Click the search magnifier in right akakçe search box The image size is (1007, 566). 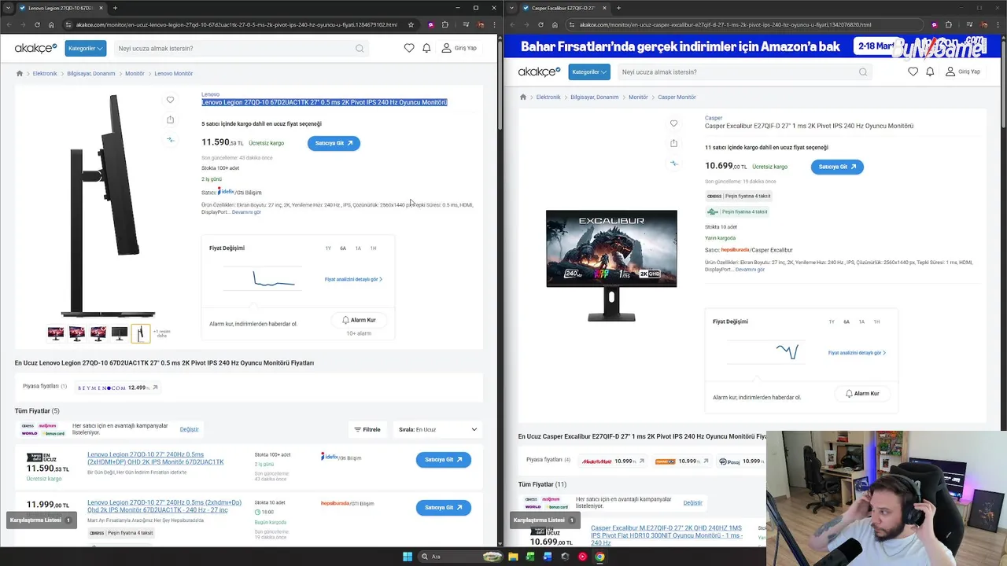pos(863,72)
